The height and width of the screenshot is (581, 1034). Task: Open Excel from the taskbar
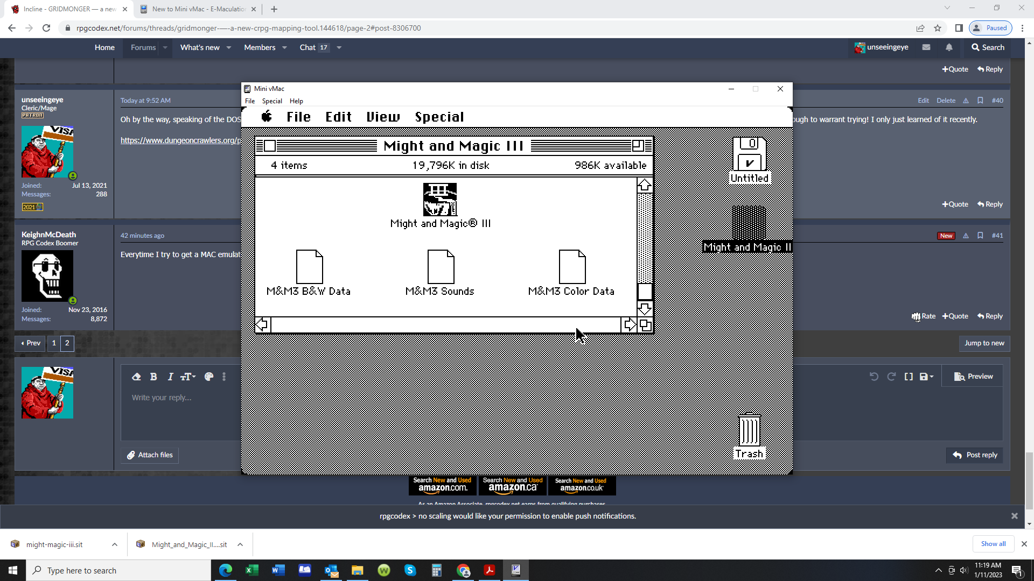coord(251,570)
